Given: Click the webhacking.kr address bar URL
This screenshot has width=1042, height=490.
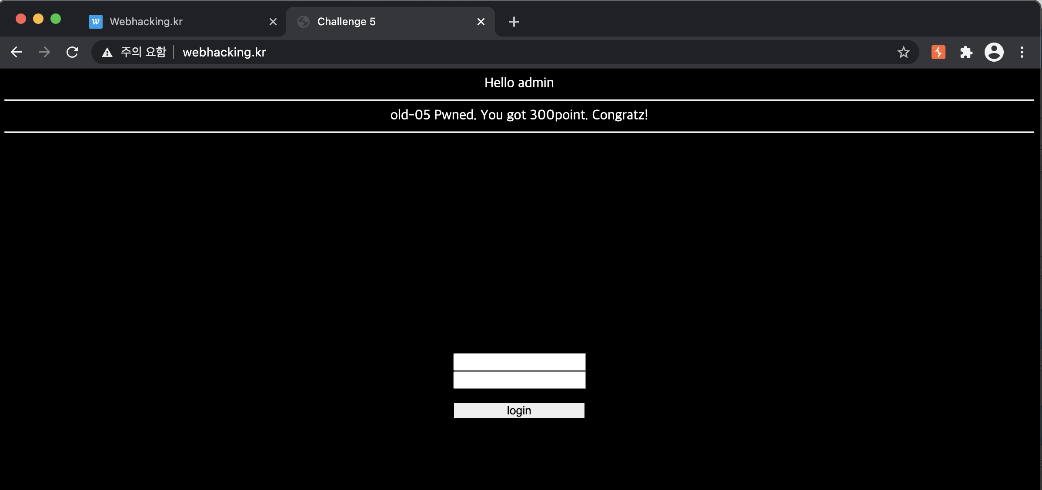Looking at the screenshot, I should click(224, 52).
